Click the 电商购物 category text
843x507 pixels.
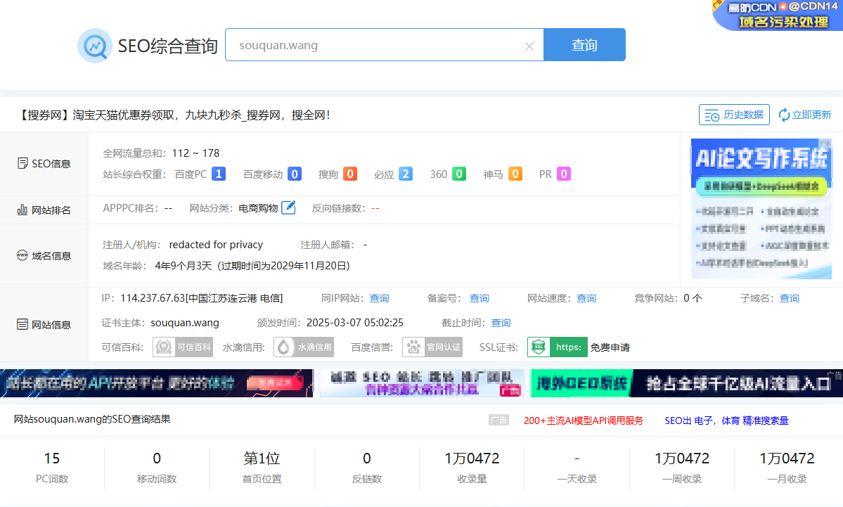tap(258, 208)
